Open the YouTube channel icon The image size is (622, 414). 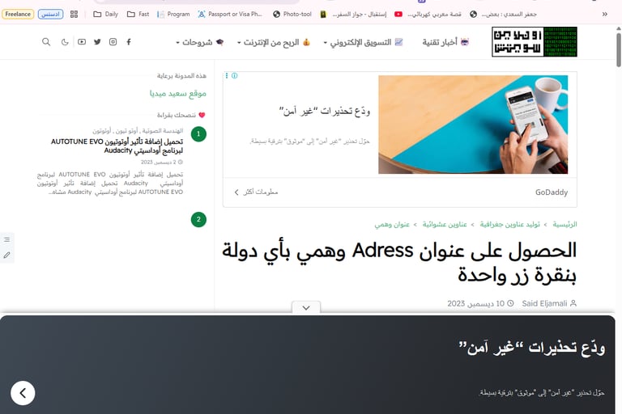point(82,41)
